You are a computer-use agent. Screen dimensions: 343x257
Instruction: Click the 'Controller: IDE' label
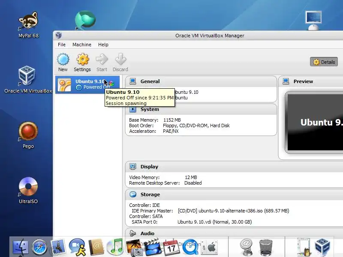pos(144,205)
